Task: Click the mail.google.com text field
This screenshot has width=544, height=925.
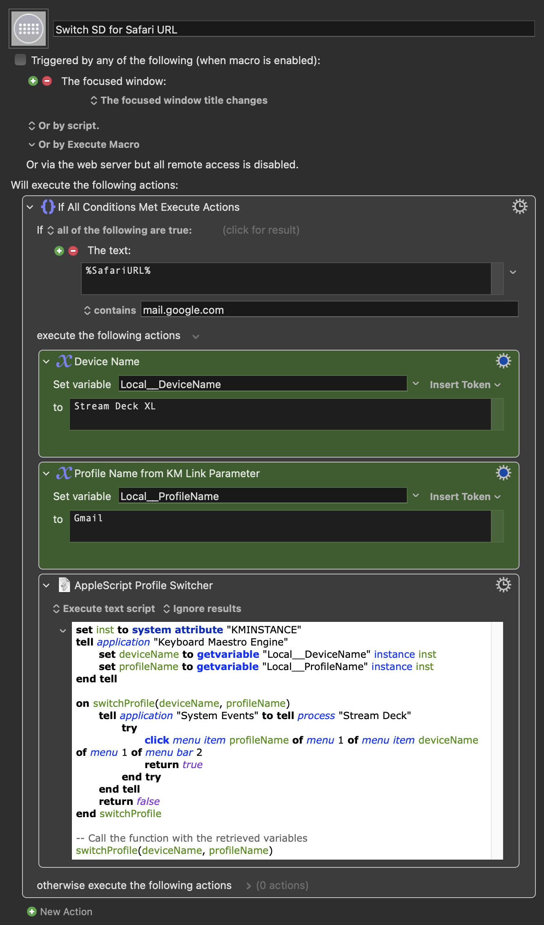Action: click(x=329, y=310)
